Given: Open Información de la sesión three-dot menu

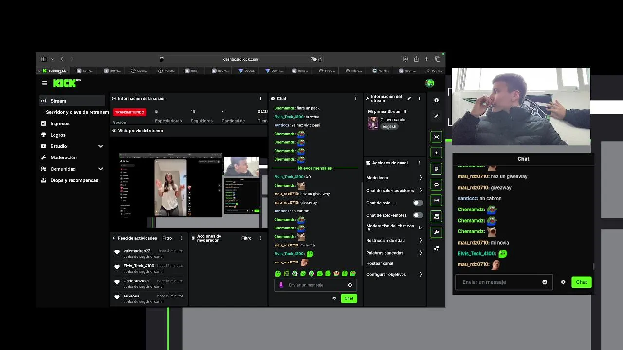Looking at the screenshot, I should tap(260, 99).
